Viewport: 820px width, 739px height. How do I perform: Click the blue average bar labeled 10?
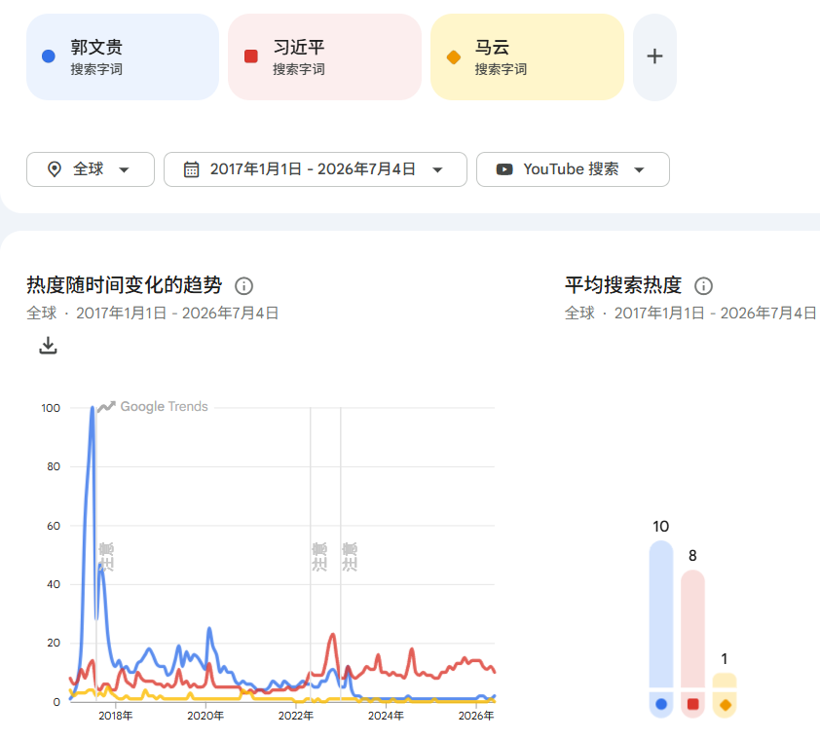[x=661, y=614]
